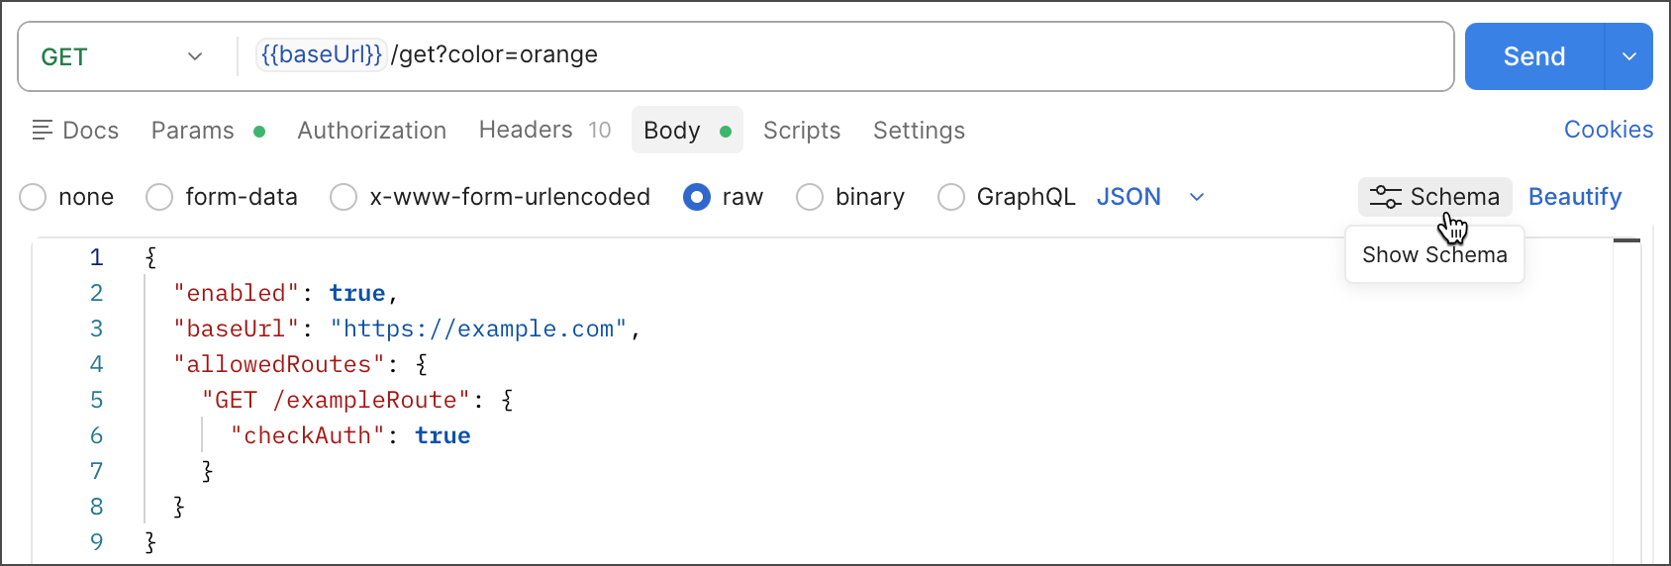Select the form-data radio button
Screen dimensions: 1671x566
(x=159, y=197)
